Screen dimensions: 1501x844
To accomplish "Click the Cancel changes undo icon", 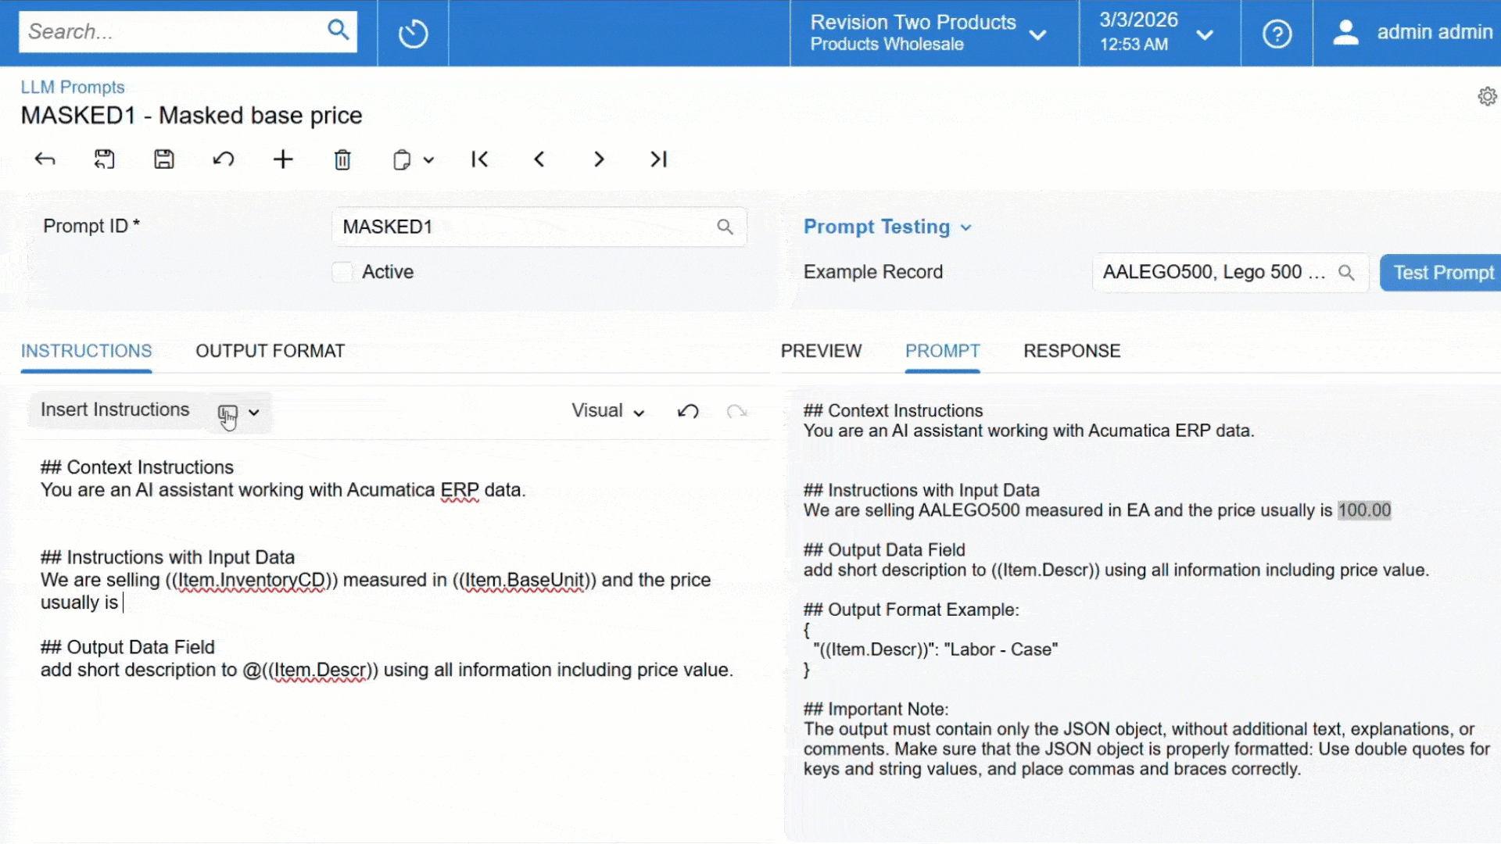I will click(x=224, y=159).
